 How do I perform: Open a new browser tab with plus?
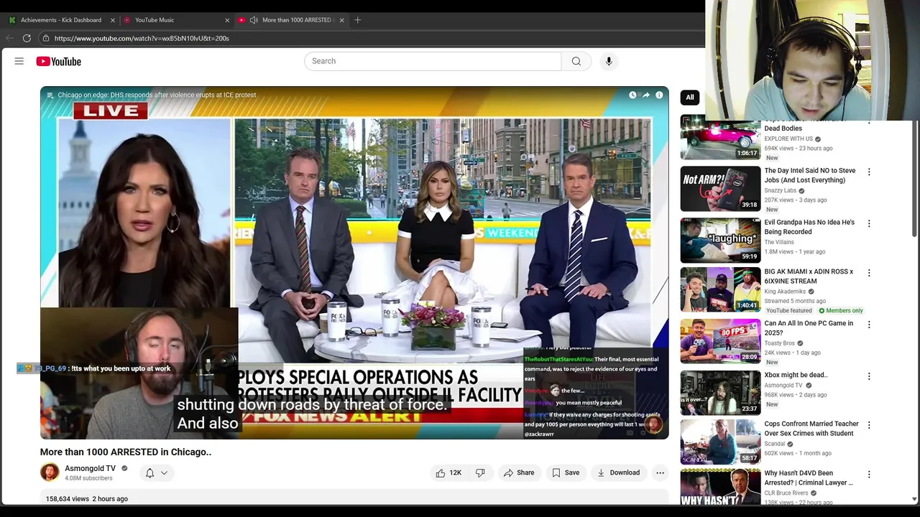pos(358,20)
